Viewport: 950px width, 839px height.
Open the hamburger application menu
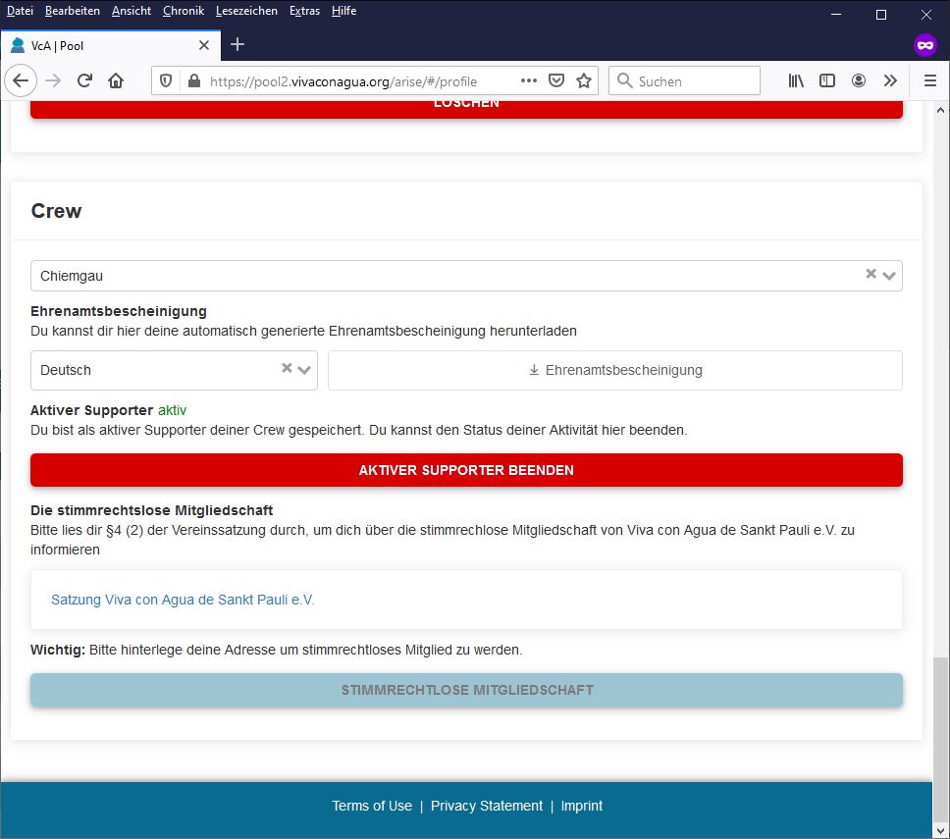click(x=929, y=80)
